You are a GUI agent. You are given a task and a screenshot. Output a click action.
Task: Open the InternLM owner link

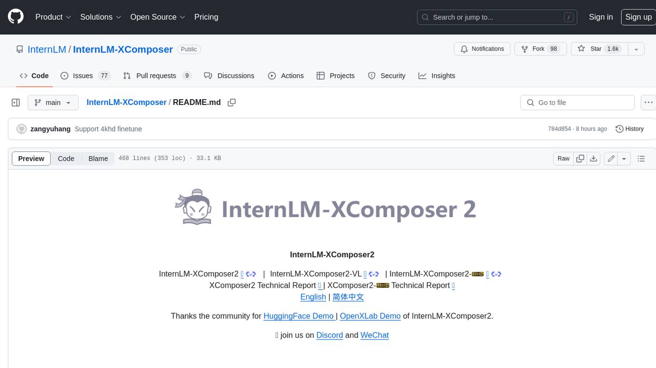point(47,49)
